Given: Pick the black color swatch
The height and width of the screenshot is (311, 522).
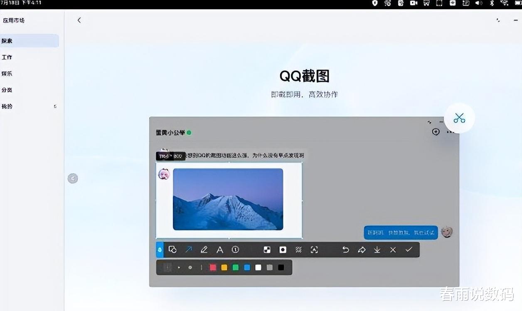Looking at the screenshot, I should [281, 267].
